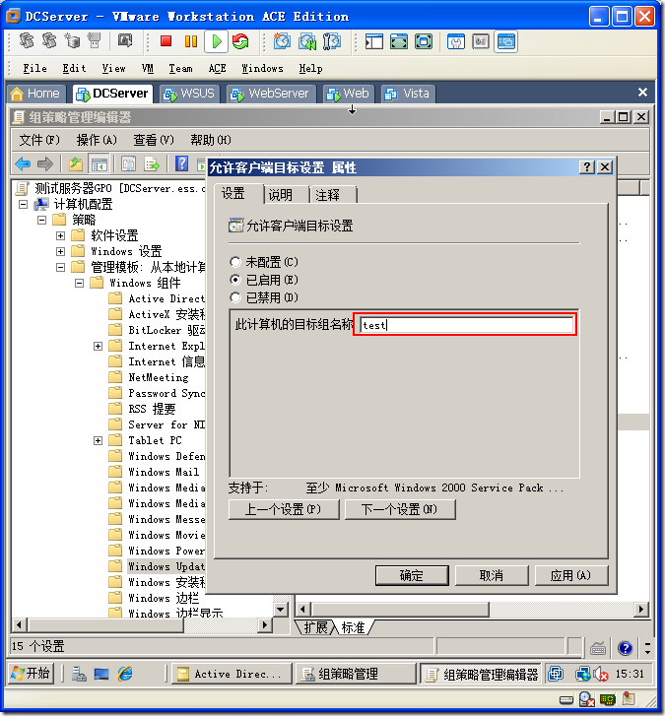The image size is (665, 716).
Task: Click the VMware Reset button
Action: (x=240, y=41)
